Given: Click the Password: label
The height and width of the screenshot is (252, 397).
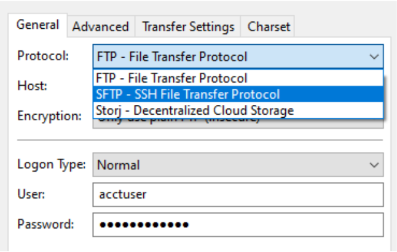Looking at the screenshot, I should (x=45, y=224).
